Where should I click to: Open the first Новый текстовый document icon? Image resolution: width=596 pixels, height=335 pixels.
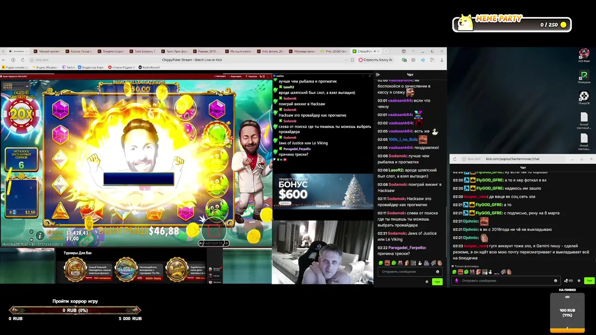pos(584,120)
